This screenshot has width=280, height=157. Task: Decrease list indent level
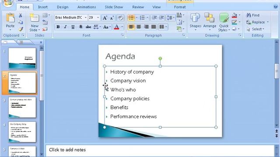[154, 17]
